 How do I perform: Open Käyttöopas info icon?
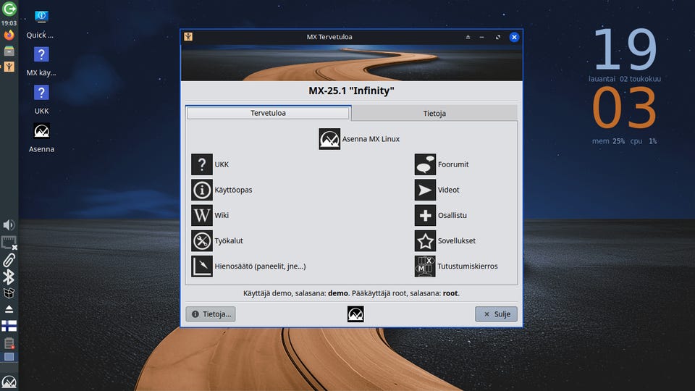[x=202, y=190]
